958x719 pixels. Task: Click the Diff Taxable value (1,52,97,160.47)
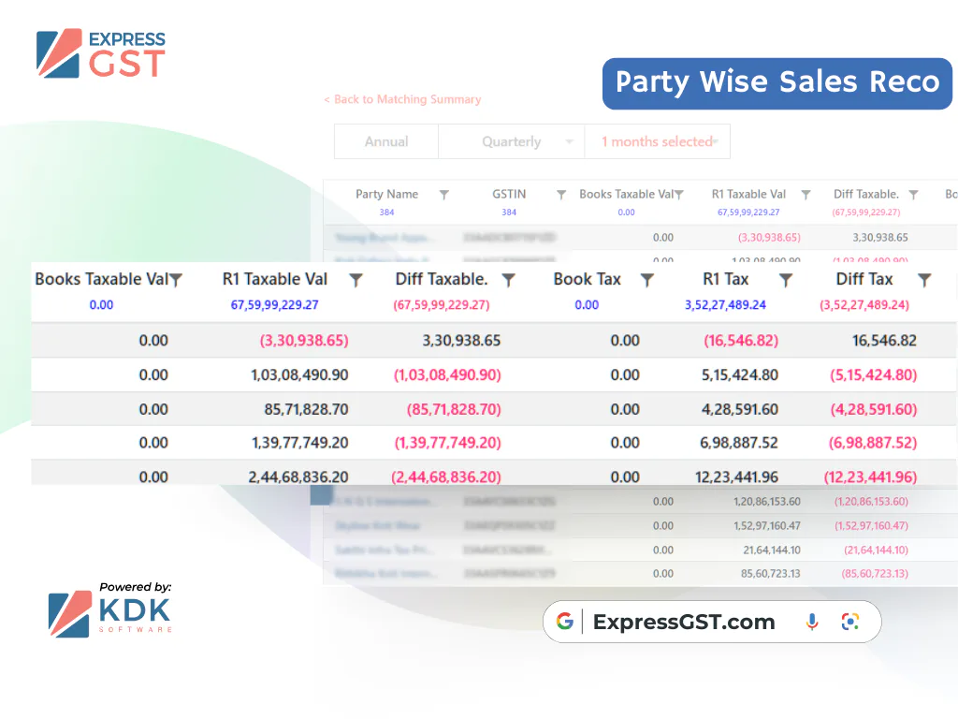(871, 526)
